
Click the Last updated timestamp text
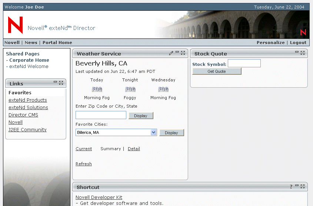pyautogui.click(x=115, y=71)
